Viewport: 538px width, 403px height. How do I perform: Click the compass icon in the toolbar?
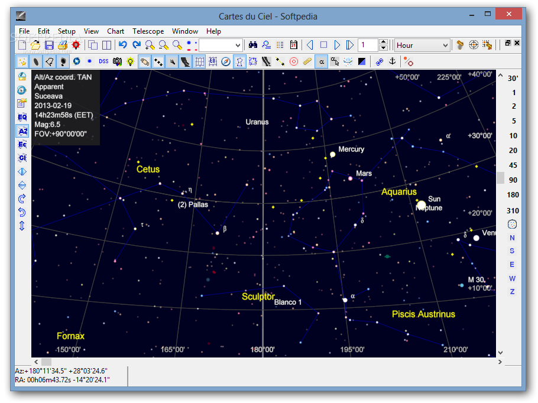pos(226,61)
